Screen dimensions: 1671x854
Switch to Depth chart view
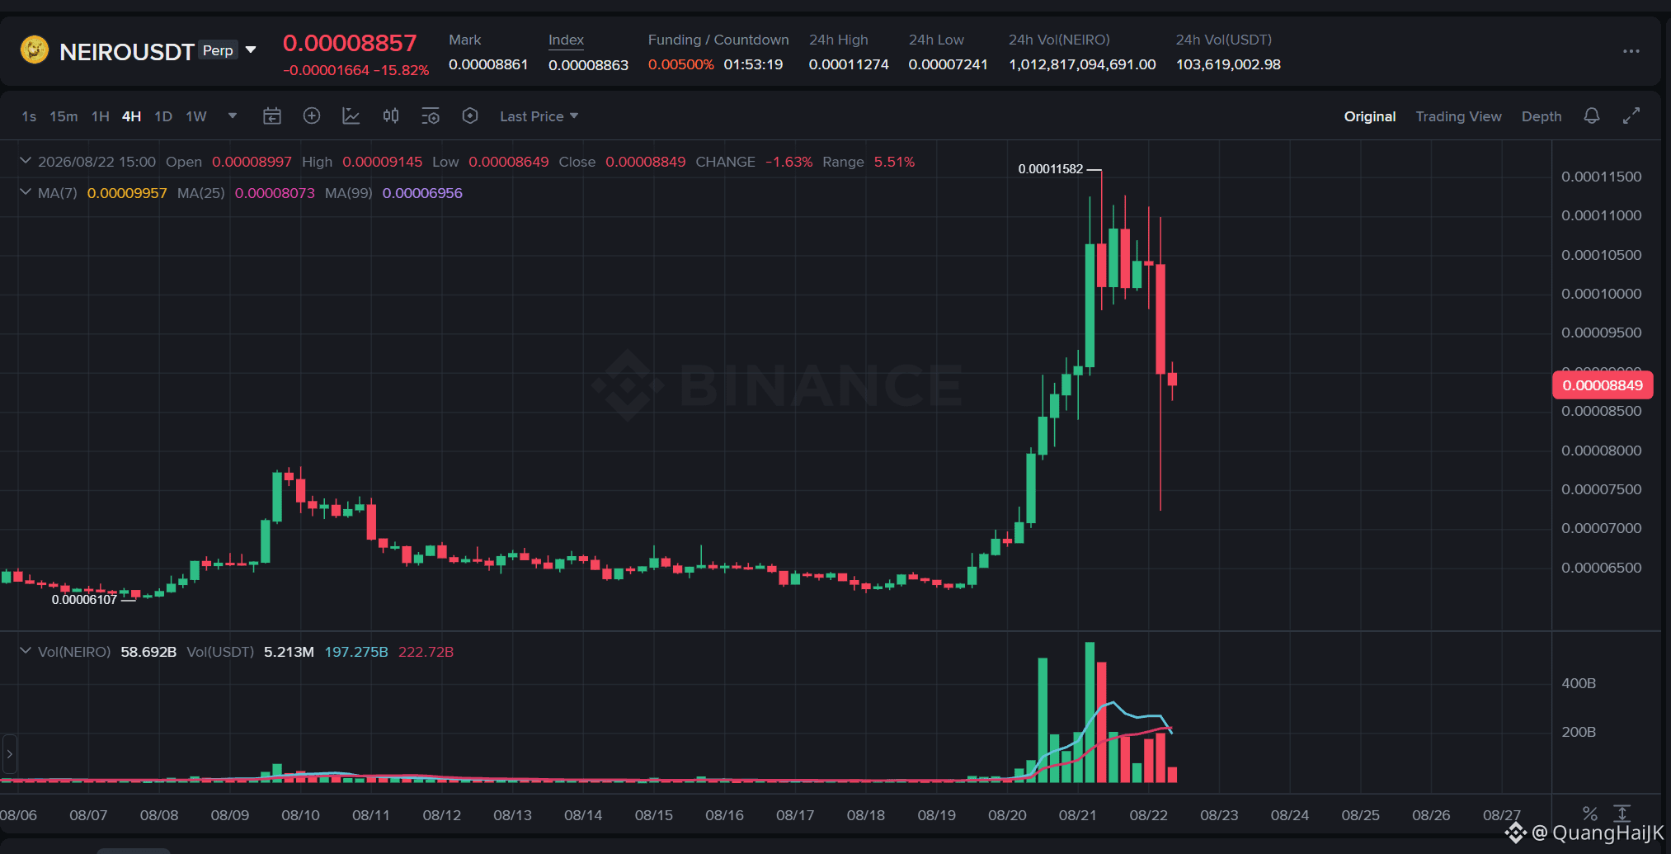(x=1542, y=116)
